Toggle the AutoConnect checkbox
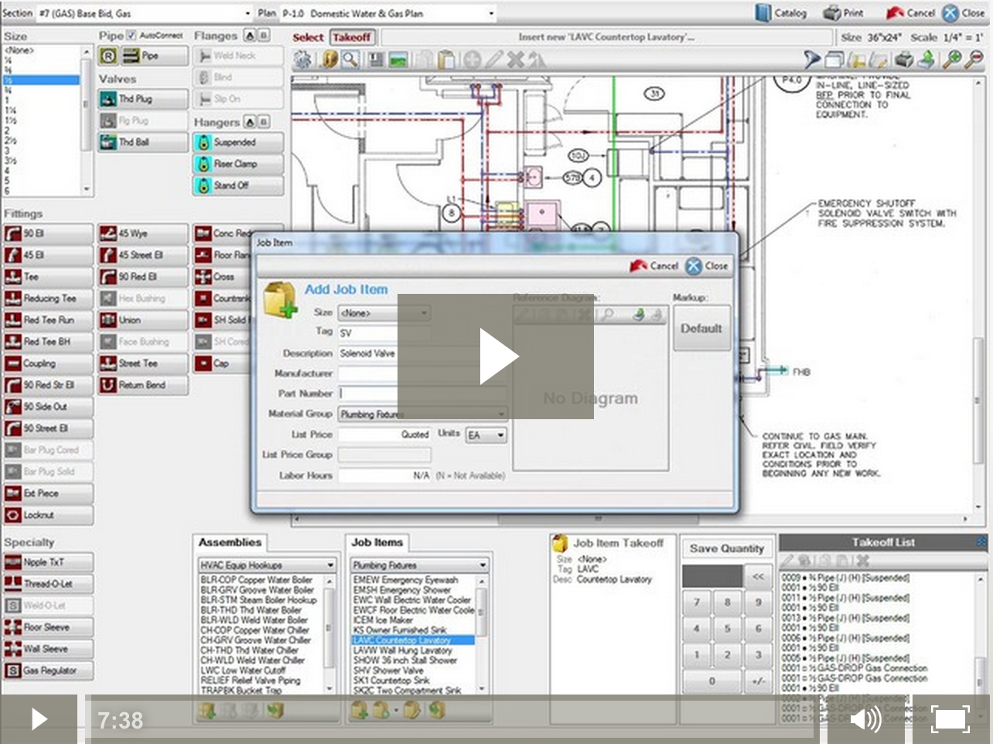 coord(131,35)
